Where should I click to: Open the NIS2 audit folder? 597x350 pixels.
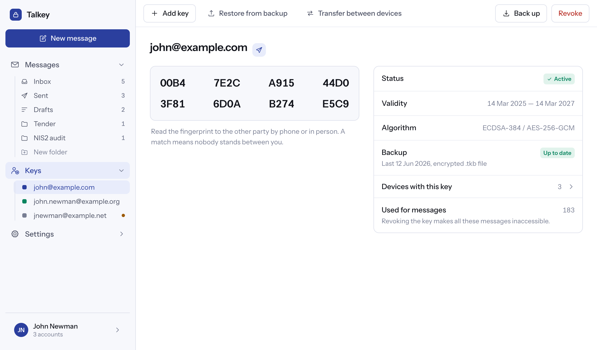[x=72, y=138]
